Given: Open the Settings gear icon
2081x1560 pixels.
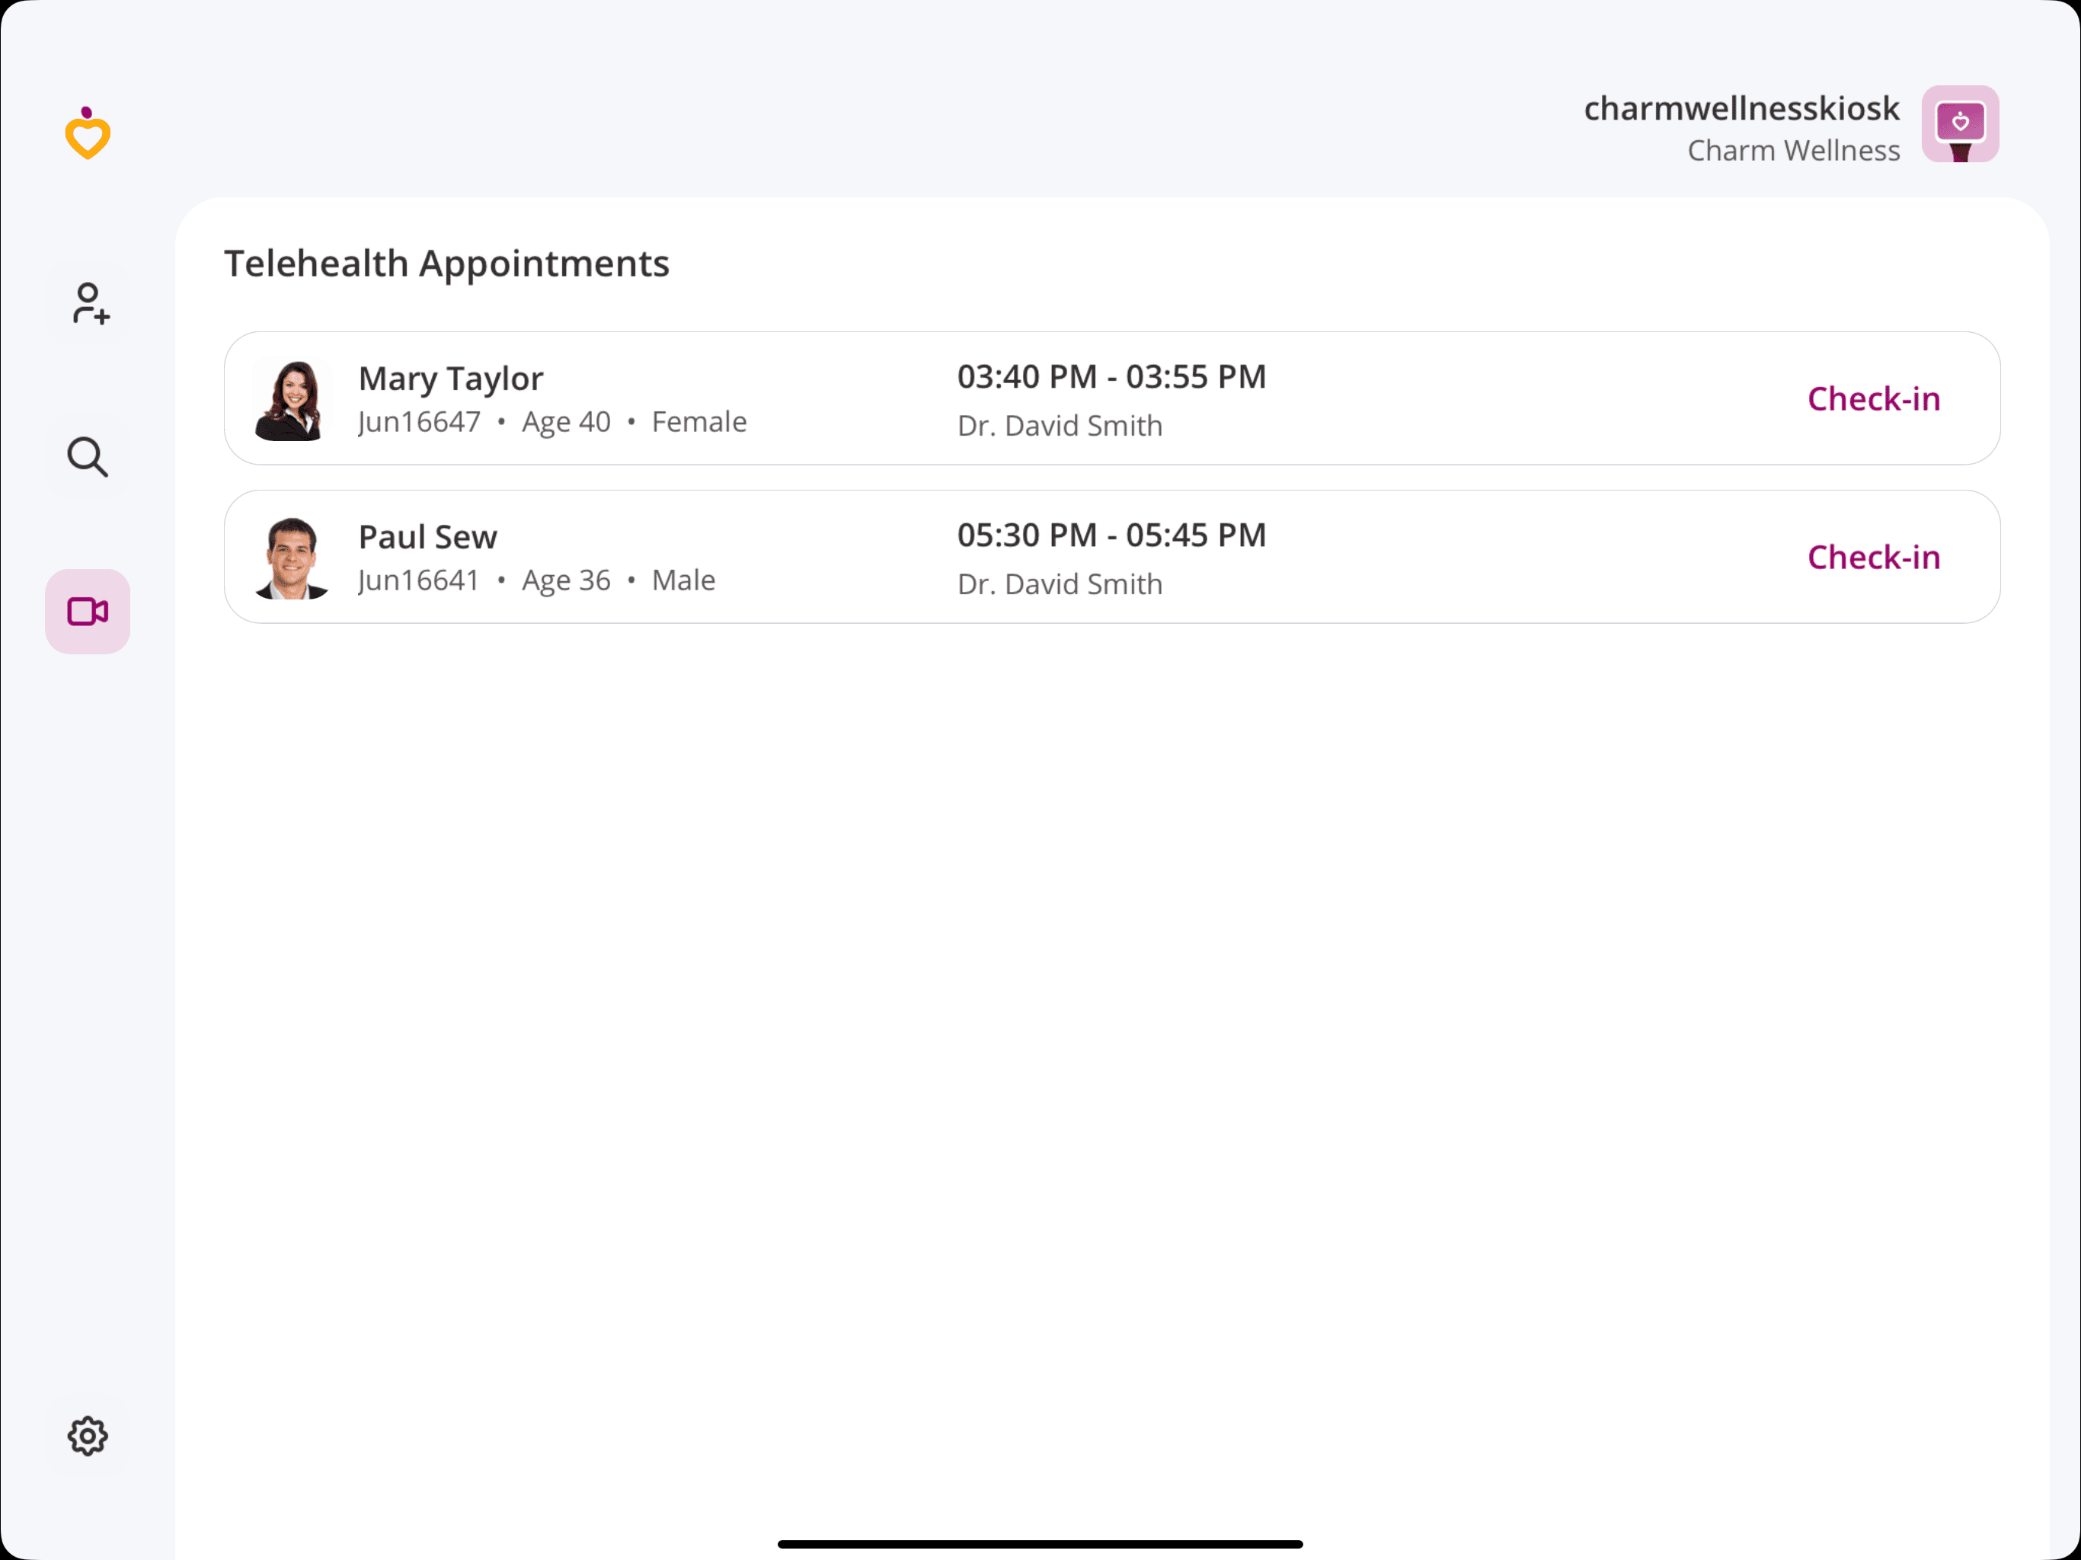Looking at the screenshot, I should 88,1437.
